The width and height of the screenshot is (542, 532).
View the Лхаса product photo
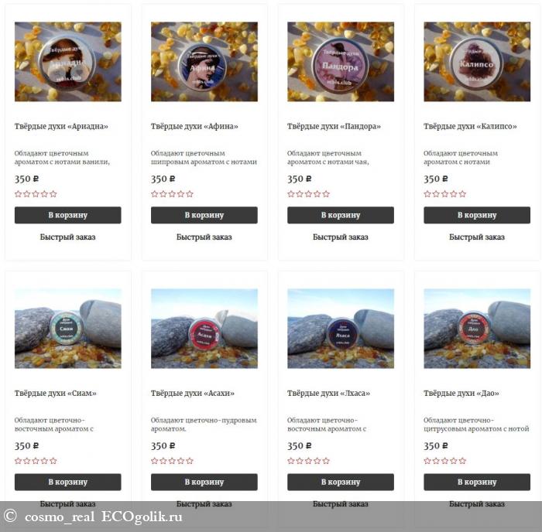(341, 329)
